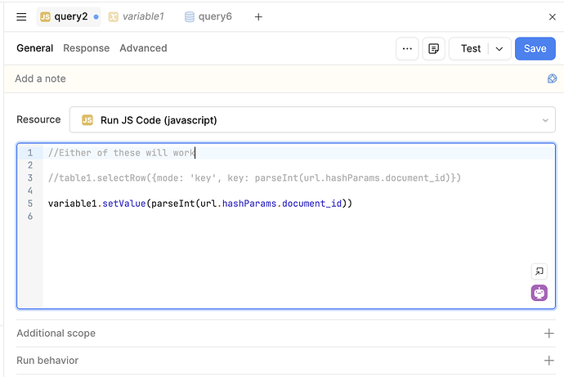Click the pop-out code editor icon
This screenshot has height=377, width=564.
[x=539, y=272]
